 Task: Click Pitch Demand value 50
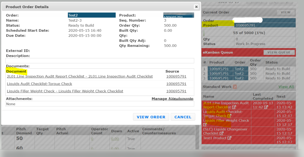pyautogui.click(x=19, y=139)
